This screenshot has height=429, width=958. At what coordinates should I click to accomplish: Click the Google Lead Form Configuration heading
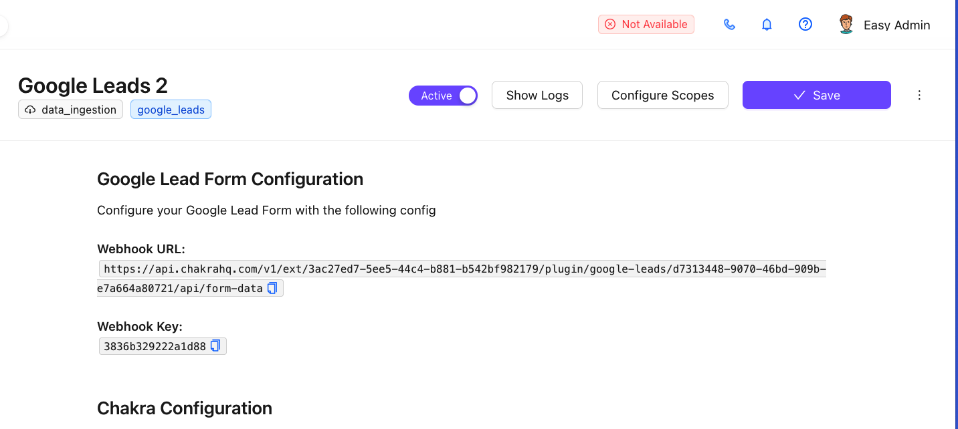[230, 178]
